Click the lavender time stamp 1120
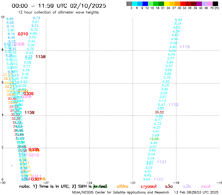Viewport: 222px width, 195px height. (173, 105)
